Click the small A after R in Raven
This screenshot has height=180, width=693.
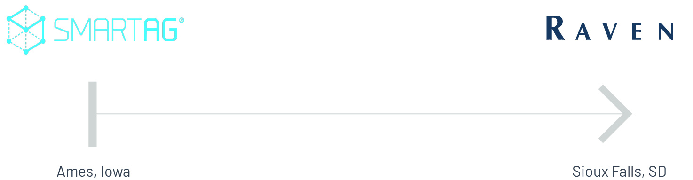click(x=582, y=32)
